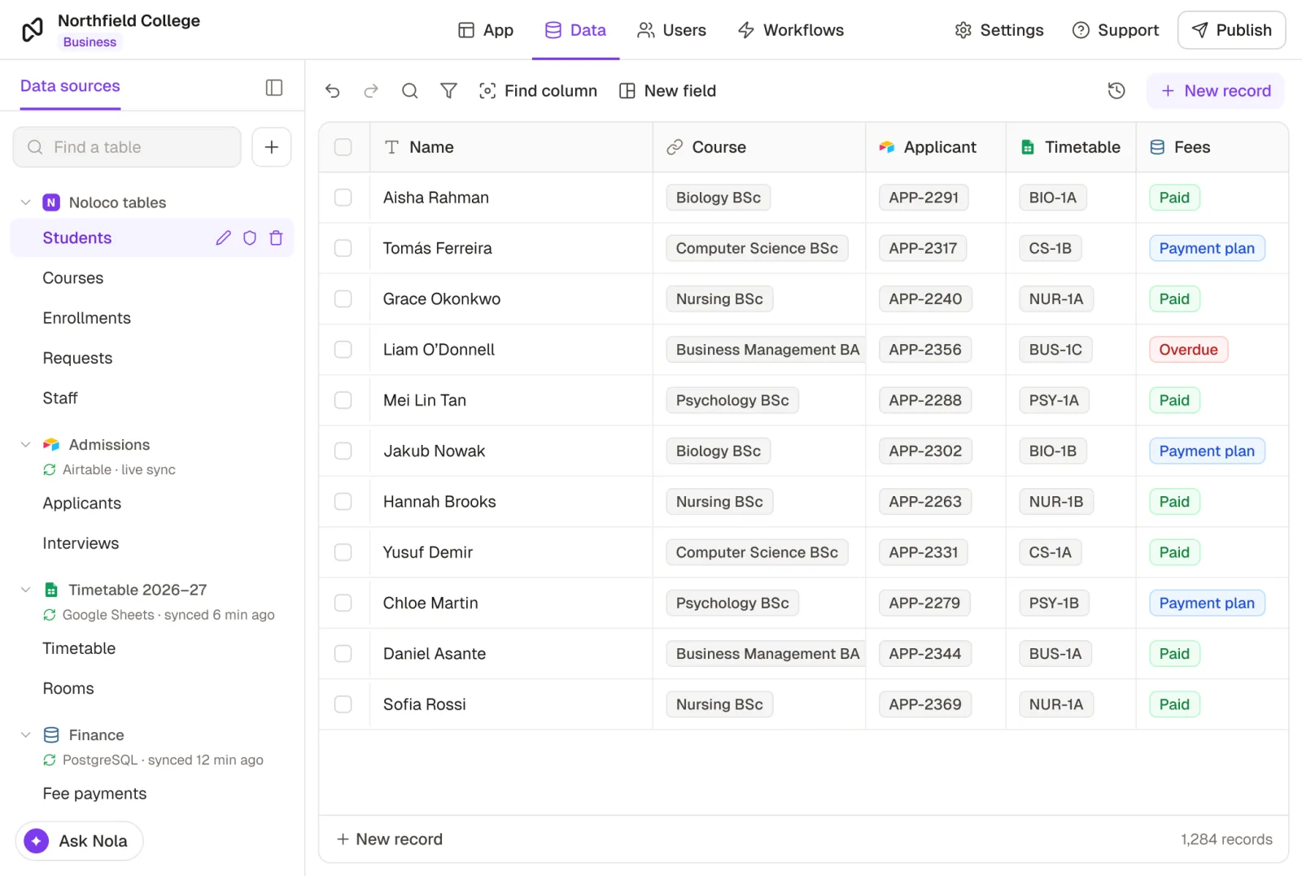Collapse the Noloco tables group chevron
Screen dimensions: 1302x876
[26, 203]
